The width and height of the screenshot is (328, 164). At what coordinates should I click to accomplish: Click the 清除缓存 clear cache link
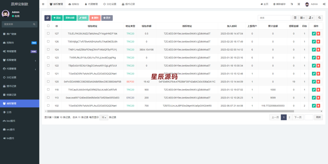279,4
